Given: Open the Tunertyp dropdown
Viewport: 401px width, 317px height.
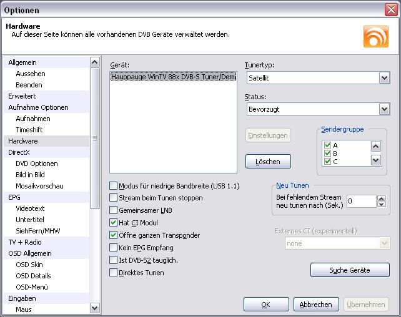Looking at the screenshot, I should pyautogui.click(x=384, y=78).
